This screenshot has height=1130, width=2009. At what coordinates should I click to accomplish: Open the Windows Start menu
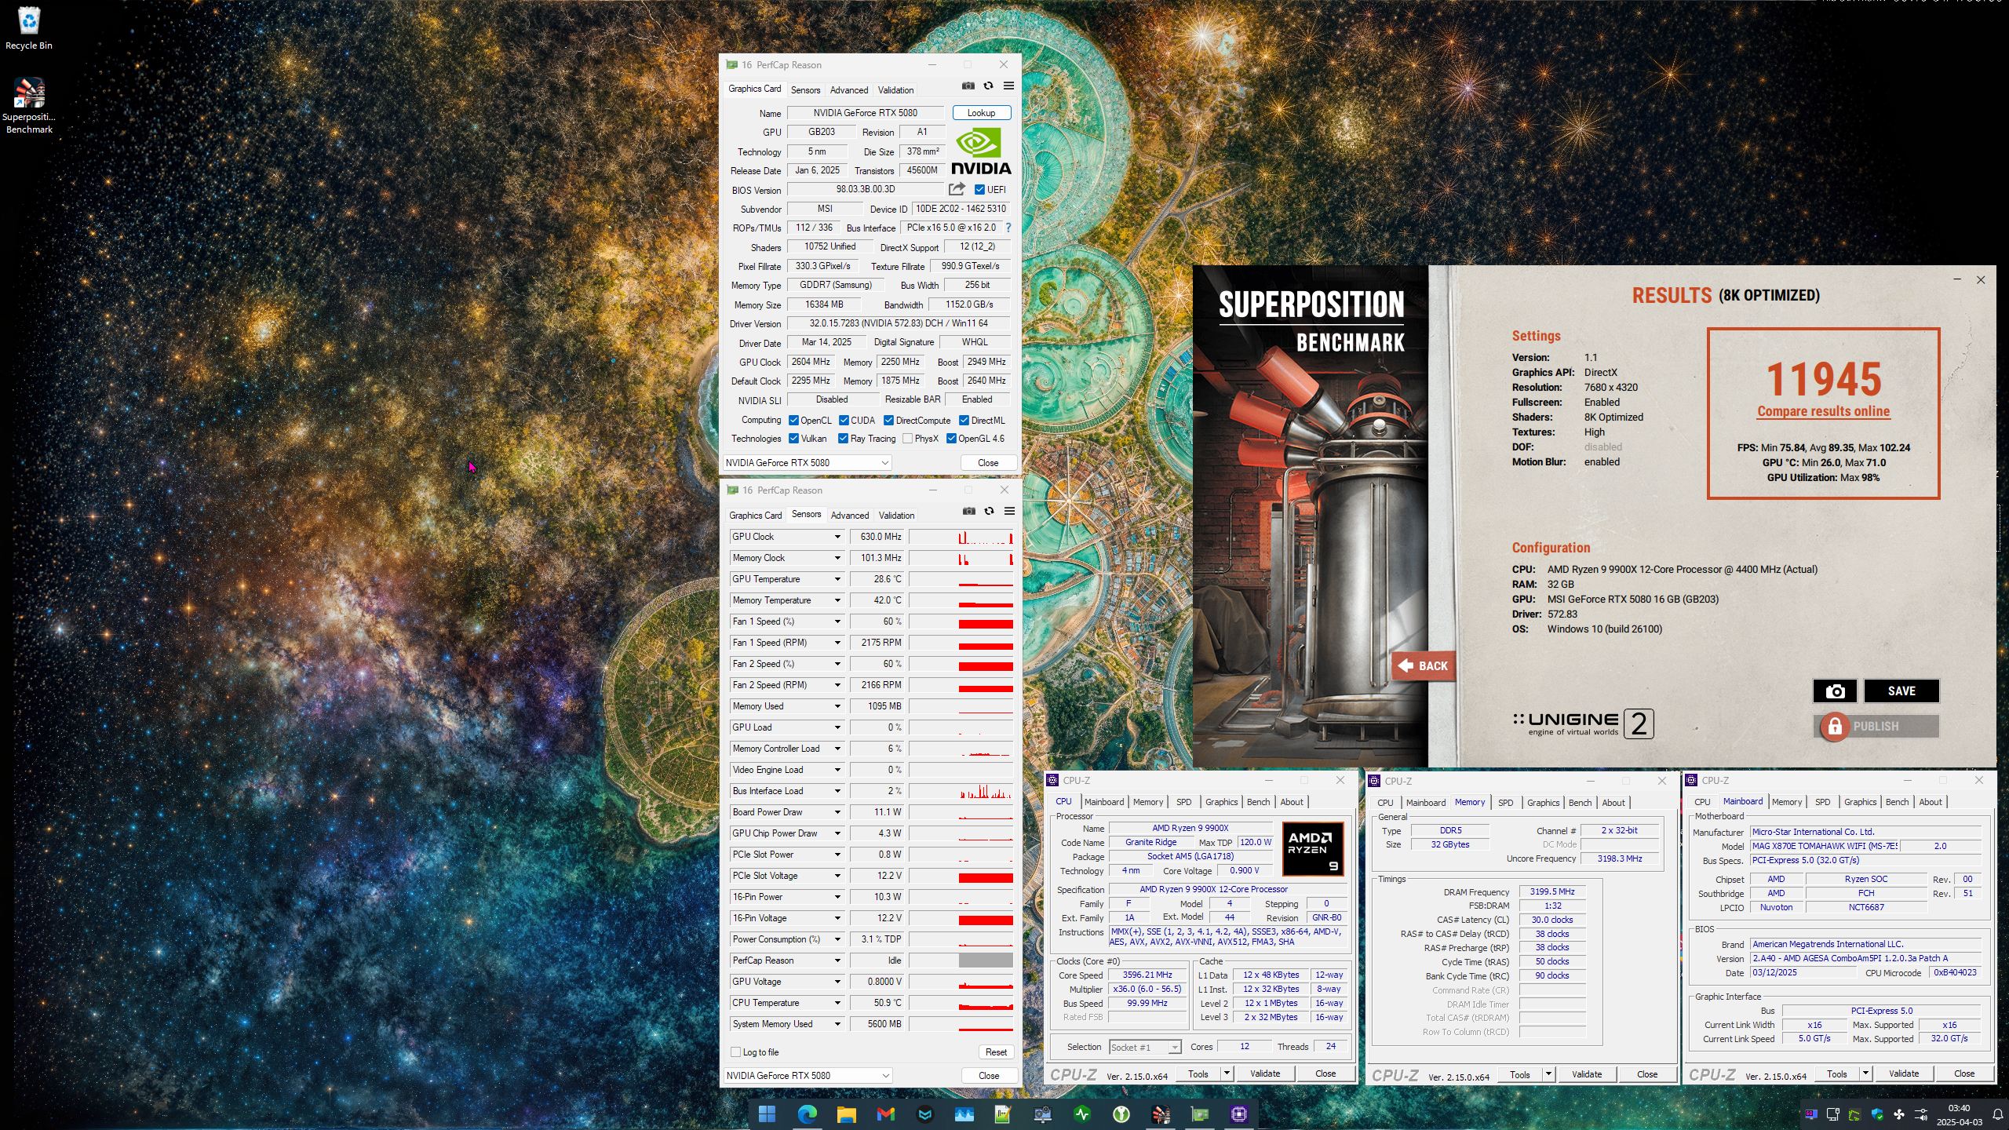pyautogui.click(x=768, y=1114)
